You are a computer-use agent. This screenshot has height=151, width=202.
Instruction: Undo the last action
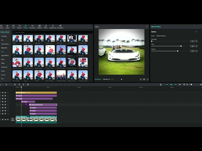click(6, 85)
